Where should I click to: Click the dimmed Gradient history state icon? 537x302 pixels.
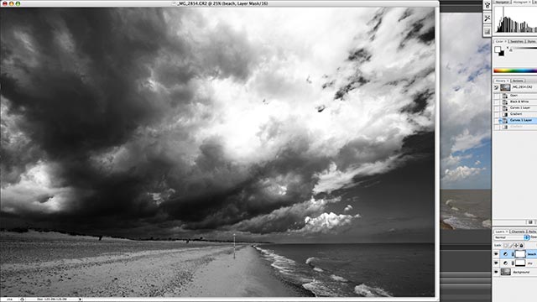505,127
